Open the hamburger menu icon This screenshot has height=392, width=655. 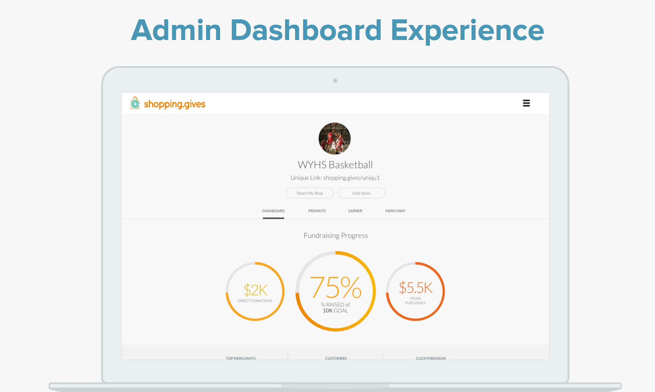[526, 103]
